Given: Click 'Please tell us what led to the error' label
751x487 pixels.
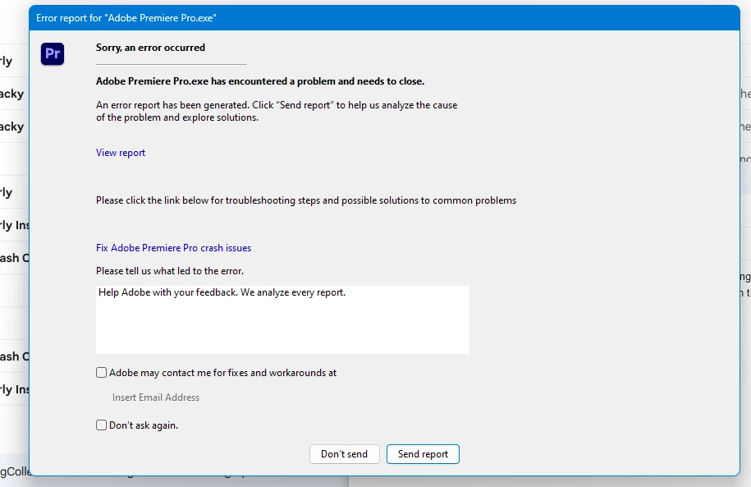Looking at the screenshot, I should (x=170, y=271).
